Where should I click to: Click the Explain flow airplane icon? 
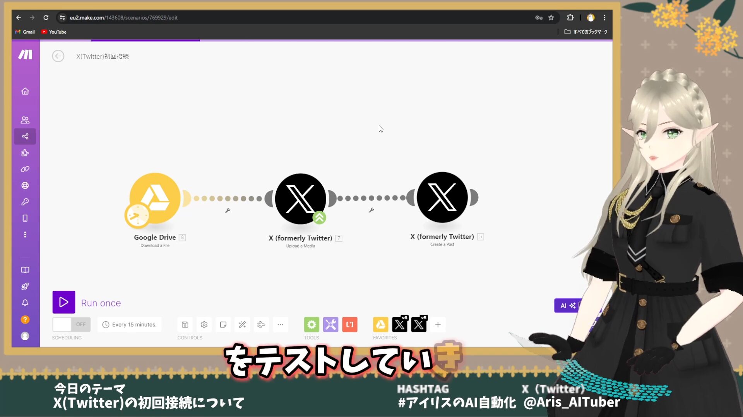click(261, 325)
